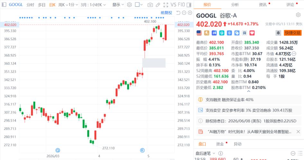
Task: Toggle the left sidebar panel icon
Action: pos(4,4)
